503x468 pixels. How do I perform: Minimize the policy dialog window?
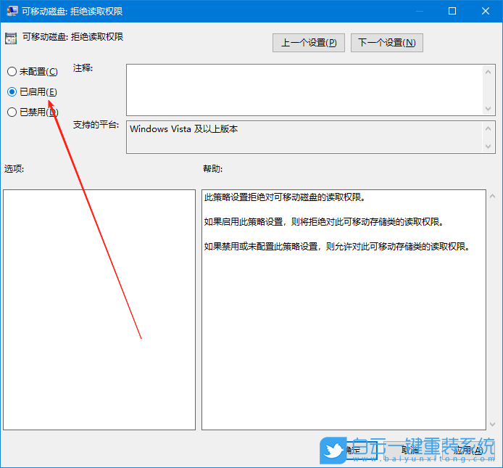pos(419,11)
